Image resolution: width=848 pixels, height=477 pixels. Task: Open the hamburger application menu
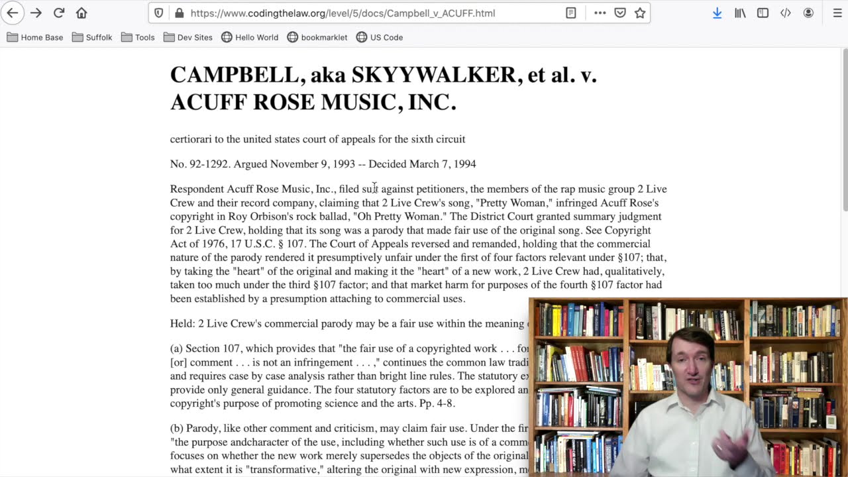pos(837,13)
